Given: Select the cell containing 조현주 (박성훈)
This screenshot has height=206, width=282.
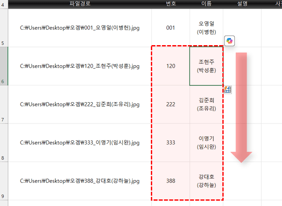Looking at the screenshot, I should coord(206,66).
